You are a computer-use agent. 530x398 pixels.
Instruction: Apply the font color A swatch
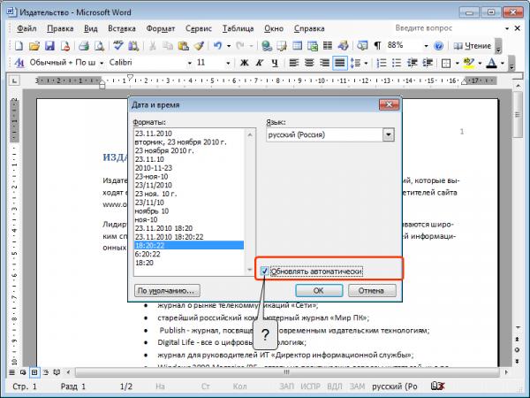[x=491, y=63]
